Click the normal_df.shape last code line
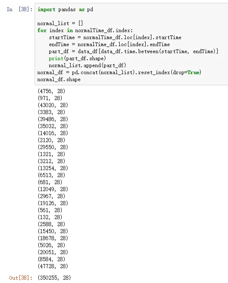This screenshot has height=283, width=228. [x=59, y=80]
